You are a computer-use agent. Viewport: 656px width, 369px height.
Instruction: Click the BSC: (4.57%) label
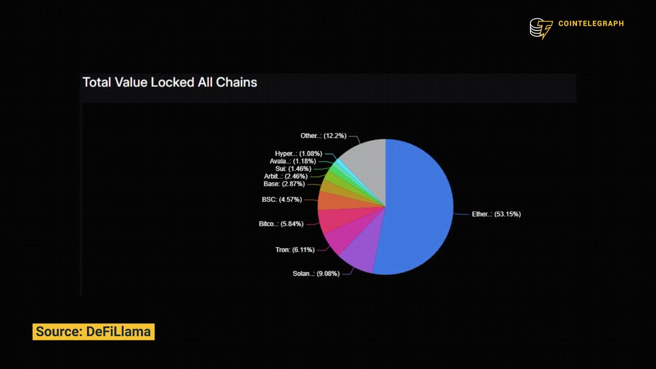pyautogui.click(x=282, y=199)
